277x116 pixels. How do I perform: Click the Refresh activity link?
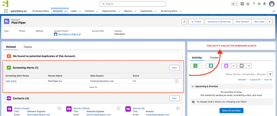pos(242,80)
